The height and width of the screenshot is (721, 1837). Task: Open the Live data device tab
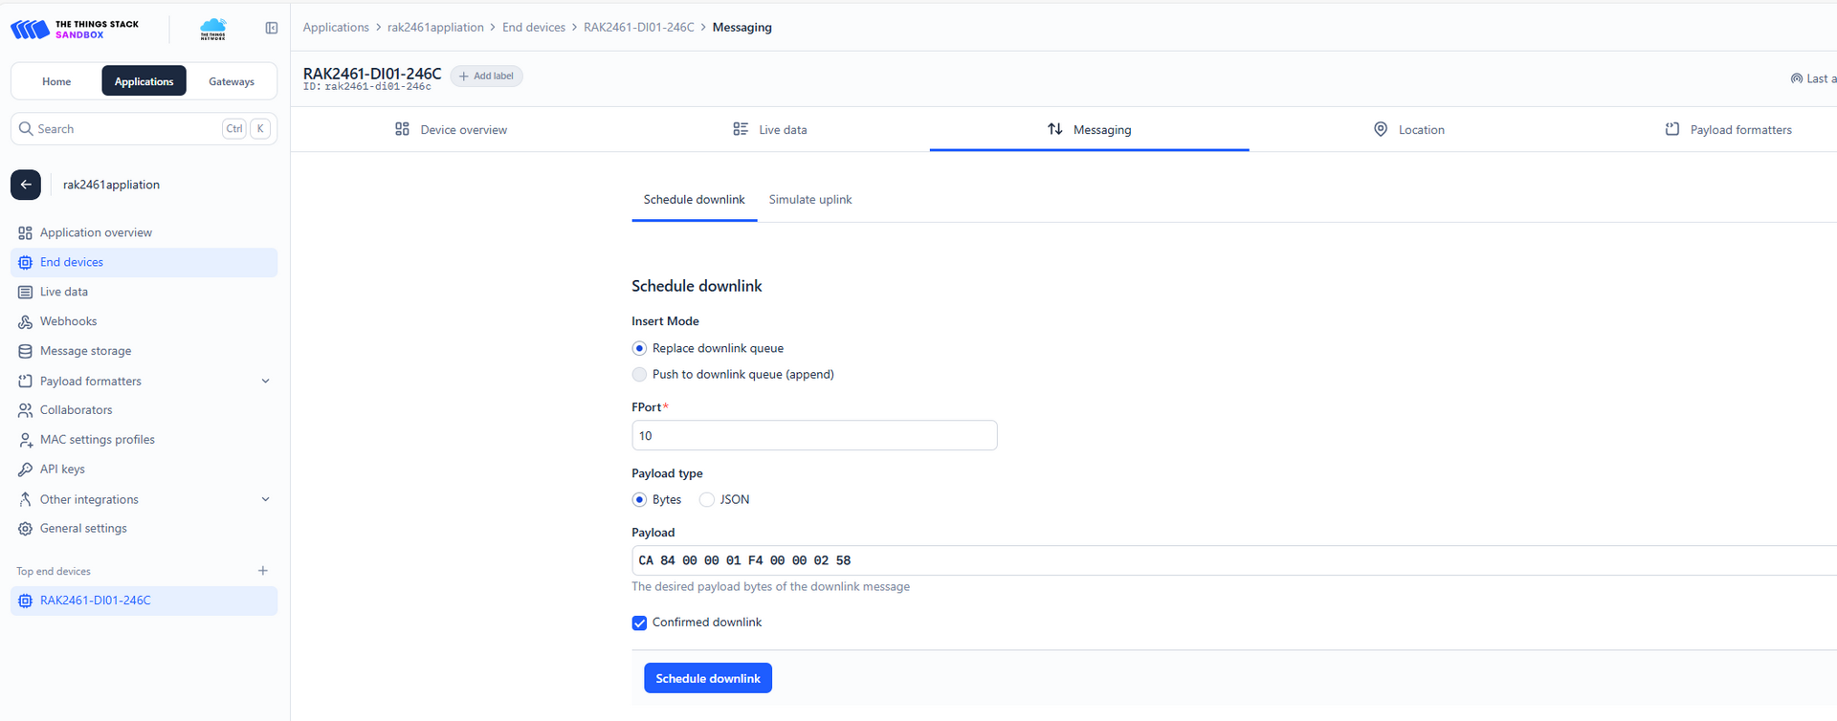pos(770,130)
